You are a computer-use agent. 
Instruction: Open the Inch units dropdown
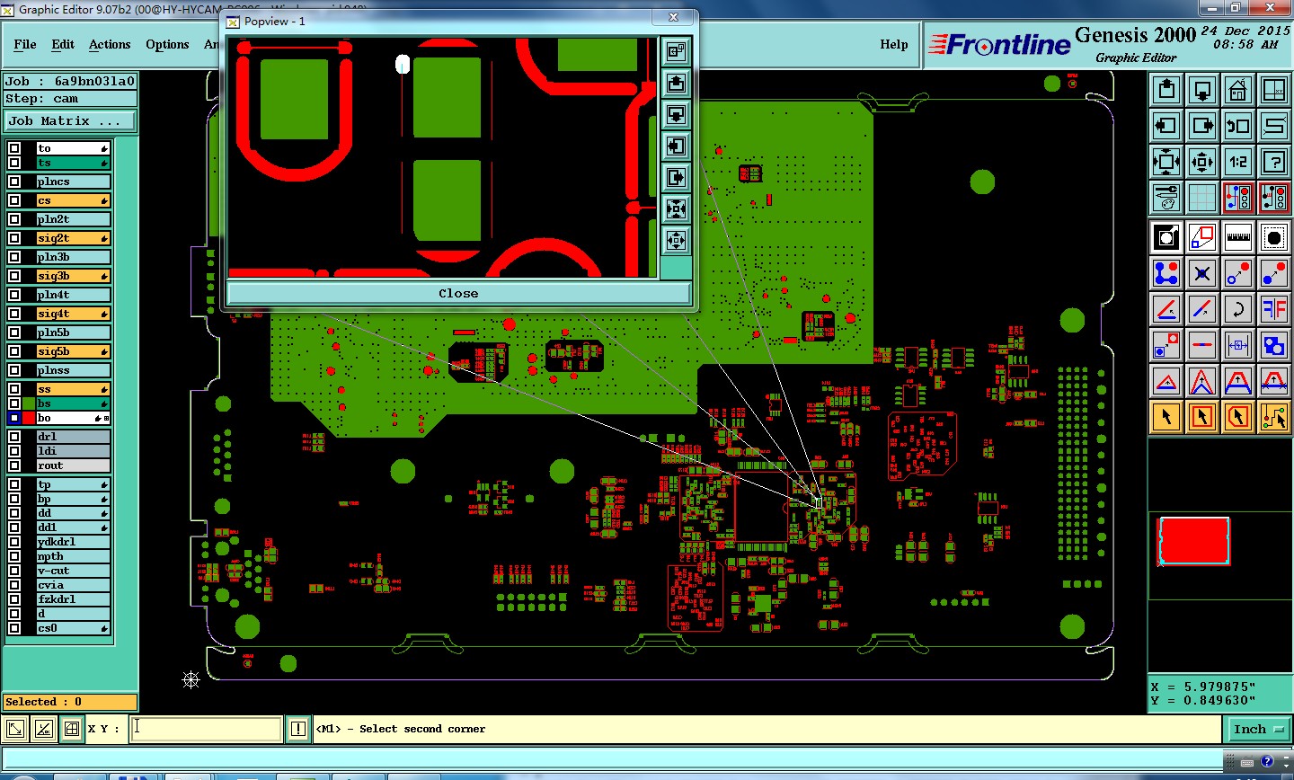point(1259,730)
